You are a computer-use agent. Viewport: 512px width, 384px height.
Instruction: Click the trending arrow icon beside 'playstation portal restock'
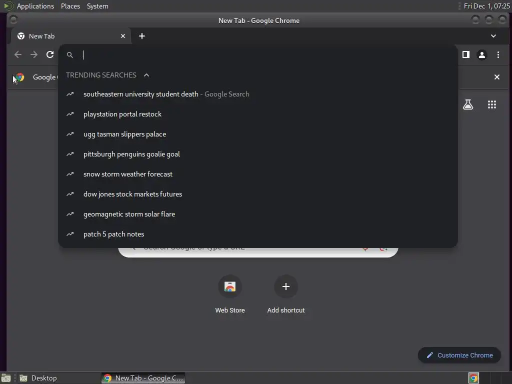(70, 114)
